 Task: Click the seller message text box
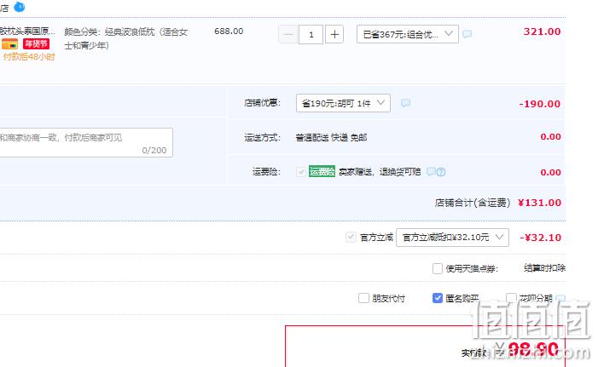[x=86, y=143]
